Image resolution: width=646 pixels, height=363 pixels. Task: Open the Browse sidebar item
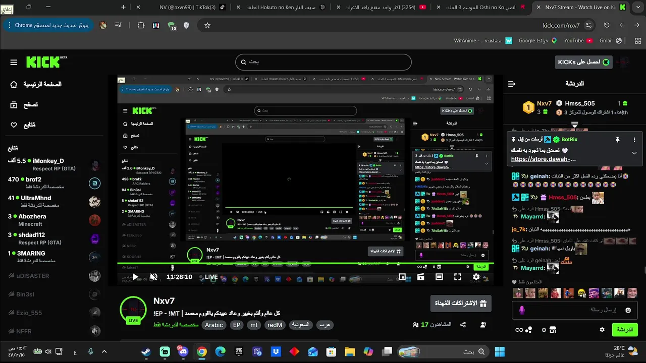(24, 105)
